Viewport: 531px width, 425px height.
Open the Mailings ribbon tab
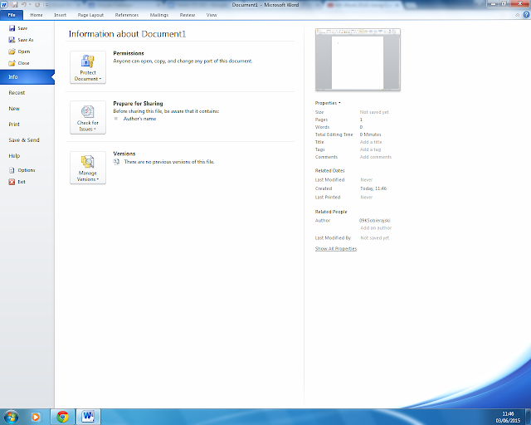(159, 15)
